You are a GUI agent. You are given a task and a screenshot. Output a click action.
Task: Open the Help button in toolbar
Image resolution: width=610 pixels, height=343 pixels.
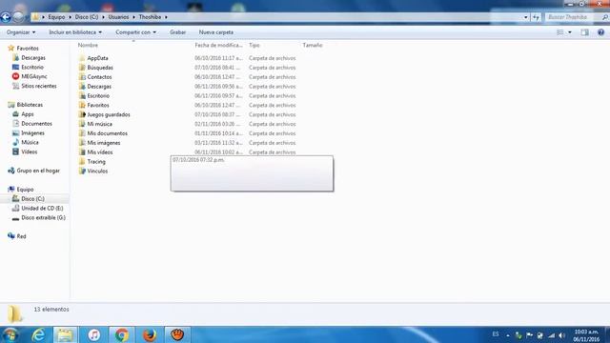pyautogui.click(x=600, y=32)
